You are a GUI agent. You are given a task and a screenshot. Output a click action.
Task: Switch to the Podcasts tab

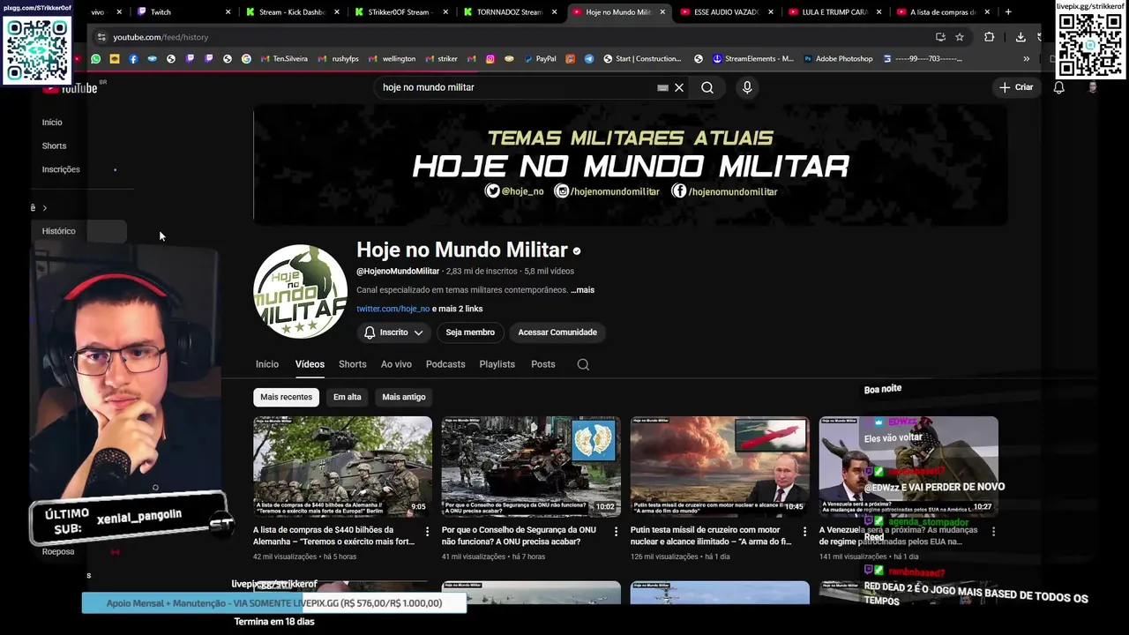pos(445,364)
